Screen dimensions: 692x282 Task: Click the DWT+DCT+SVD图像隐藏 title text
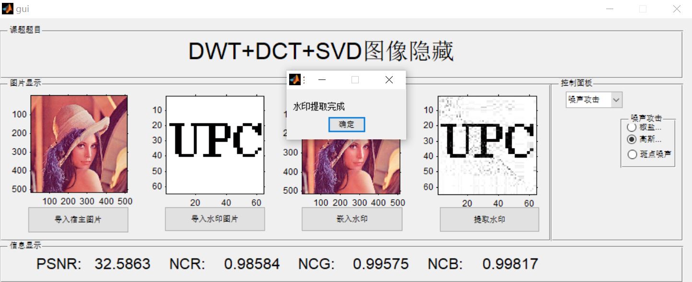pos(321,49)
